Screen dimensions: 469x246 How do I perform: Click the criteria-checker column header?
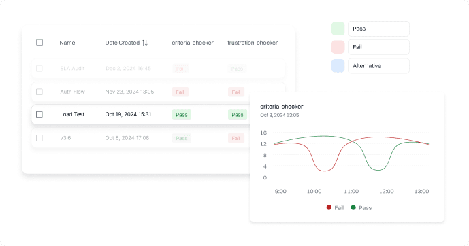click(193, 43)
